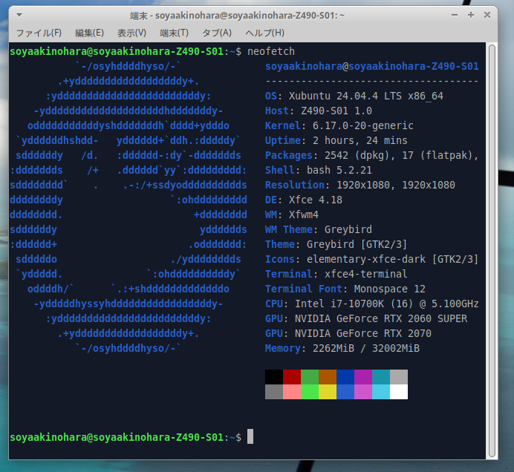Click the white color block
The height and width of the screenshot is (472, 514).
point(399,392)
